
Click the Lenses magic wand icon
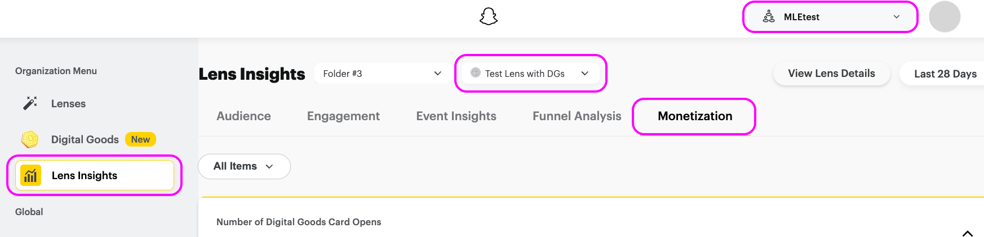coord(30,103)
